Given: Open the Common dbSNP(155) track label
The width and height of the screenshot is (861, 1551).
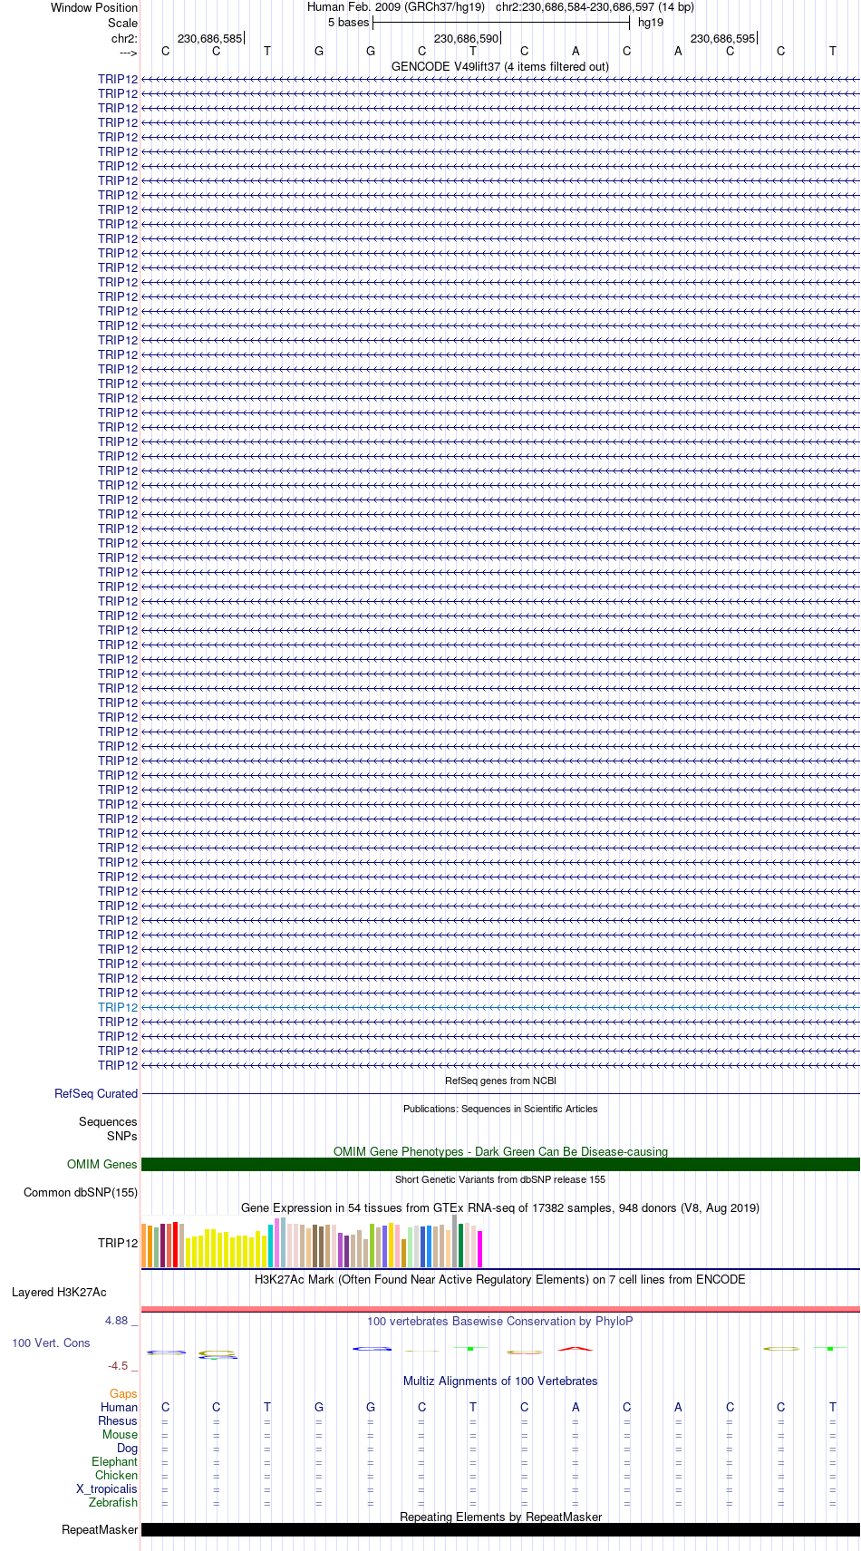Looking at the screenshot, I should tap(81, 1192).
